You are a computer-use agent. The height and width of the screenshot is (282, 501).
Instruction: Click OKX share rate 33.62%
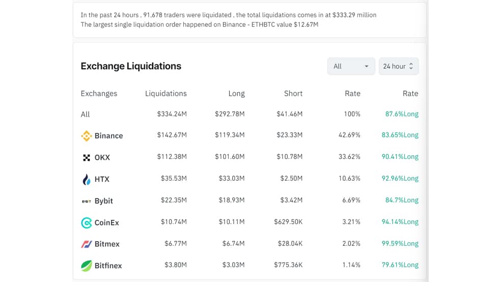(350, 157)
